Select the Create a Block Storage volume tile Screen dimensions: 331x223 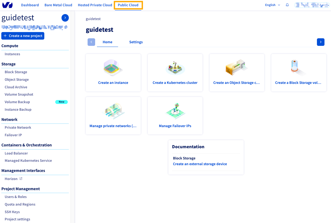(x=298, y=72)
